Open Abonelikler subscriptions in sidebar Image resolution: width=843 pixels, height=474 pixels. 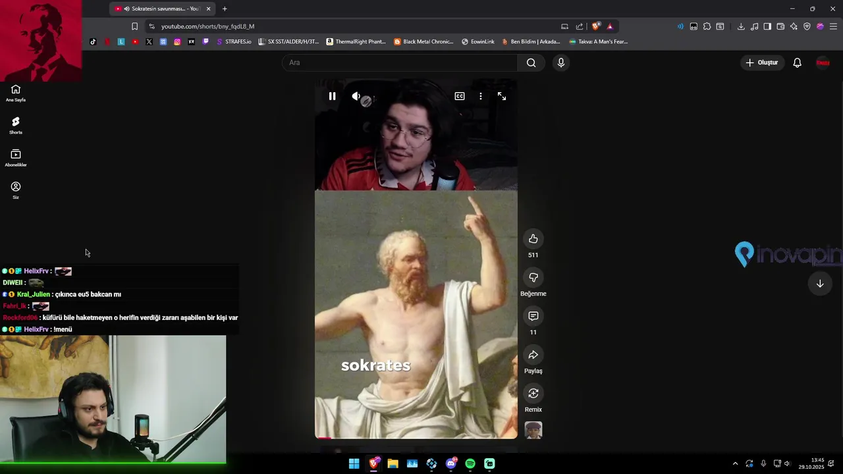pyautogui.click(x=16, y=158)
